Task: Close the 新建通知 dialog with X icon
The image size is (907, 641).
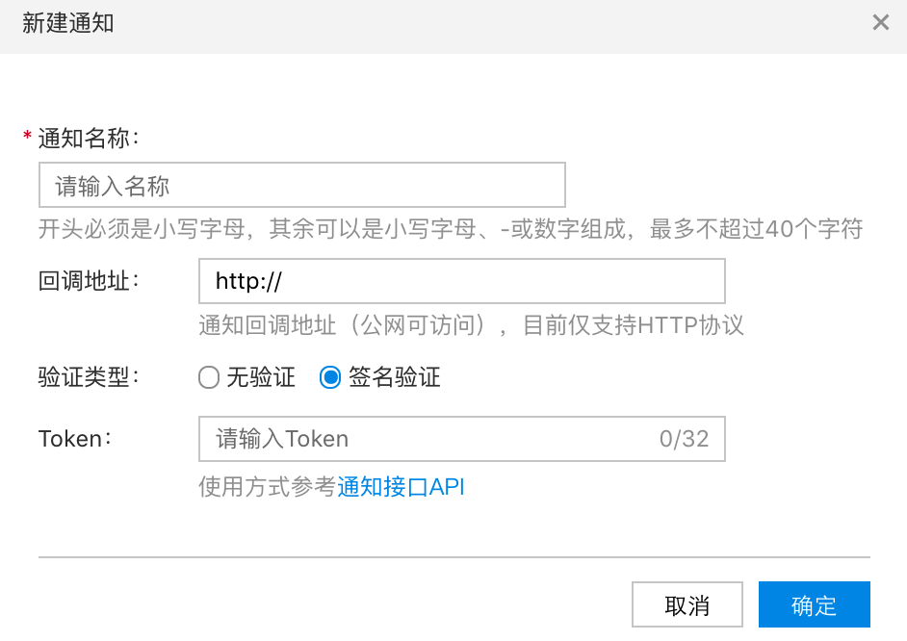Action: pyautogui.click(x=880, y=22)
